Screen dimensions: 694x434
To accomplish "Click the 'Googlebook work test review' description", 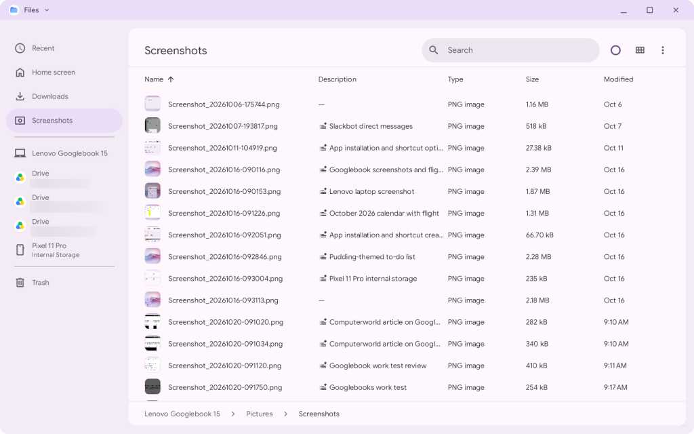I will pos(378,366).
